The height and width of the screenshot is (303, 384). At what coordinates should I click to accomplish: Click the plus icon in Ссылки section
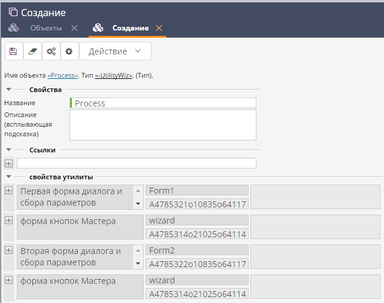pos(8,163)
